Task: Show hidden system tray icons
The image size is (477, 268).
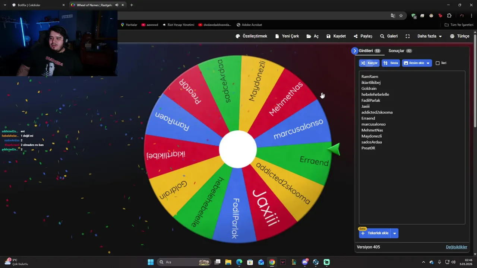Action: 423,262
